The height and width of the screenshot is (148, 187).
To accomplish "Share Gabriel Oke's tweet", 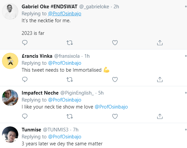I will click(x=160, y=42).
